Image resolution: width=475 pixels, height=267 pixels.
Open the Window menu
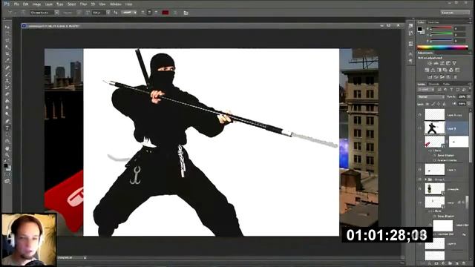(115, 4)
